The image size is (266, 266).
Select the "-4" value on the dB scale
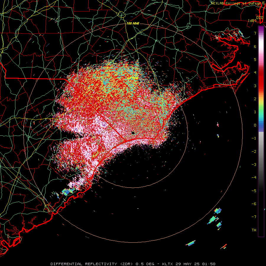(254, 177)
